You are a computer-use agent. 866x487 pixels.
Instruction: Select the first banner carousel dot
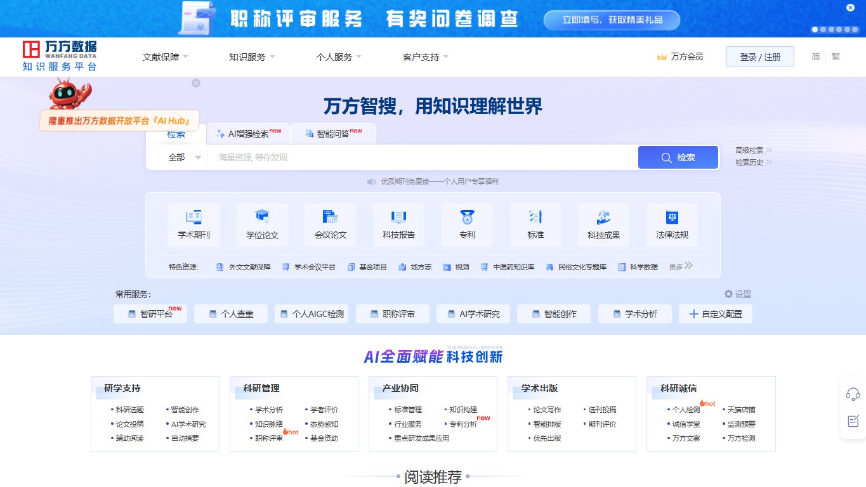point(815,29)
